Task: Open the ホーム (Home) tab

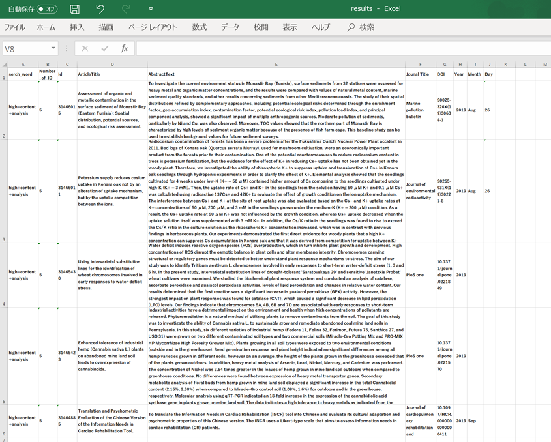Action: [46, 27]
